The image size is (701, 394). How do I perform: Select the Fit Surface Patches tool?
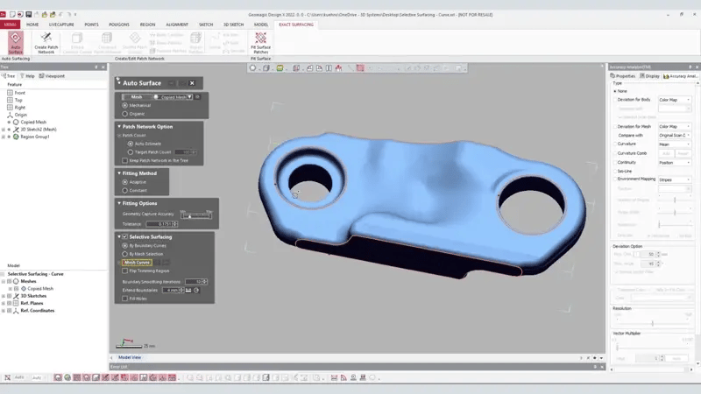point(260,41)
